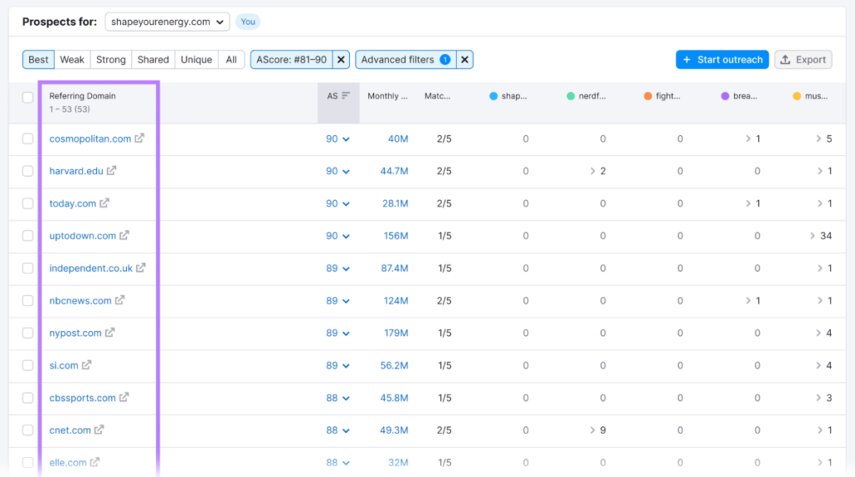Switch to the Best tab
Screen dimensions: 855x477
(38, 60)
